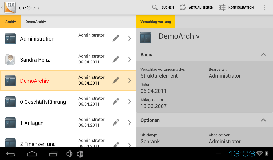This screenshot has width=273, height=160.
Task: Collapse the Basis section
Action: (263, 54)
